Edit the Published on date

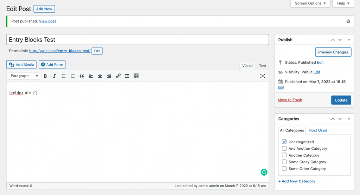click(x=281, y=87)
